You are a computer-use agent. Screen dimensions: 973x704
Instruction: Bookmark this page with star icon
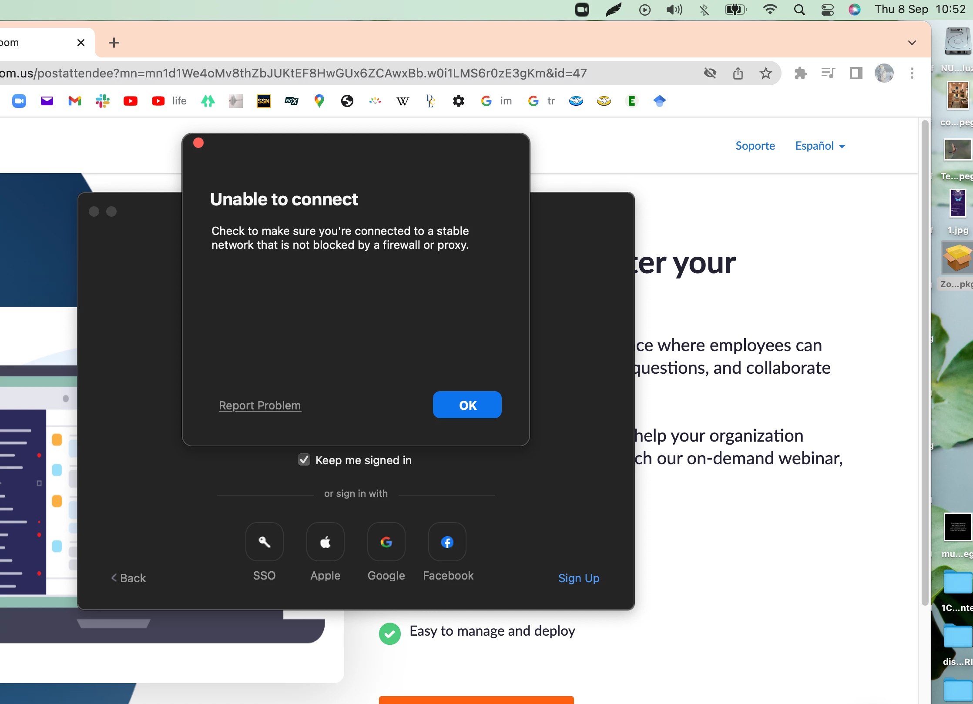(x=765, y=73)
